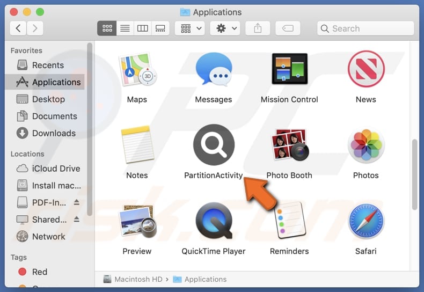Open Downloads in the sidebar
The image size is (424, 292).
[45, 133]
